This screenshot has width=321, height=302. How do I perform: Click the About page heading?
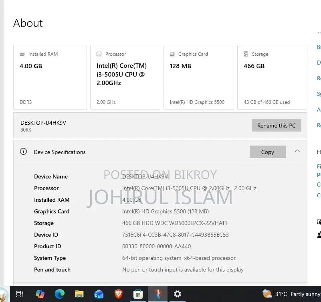pos(28,23)
